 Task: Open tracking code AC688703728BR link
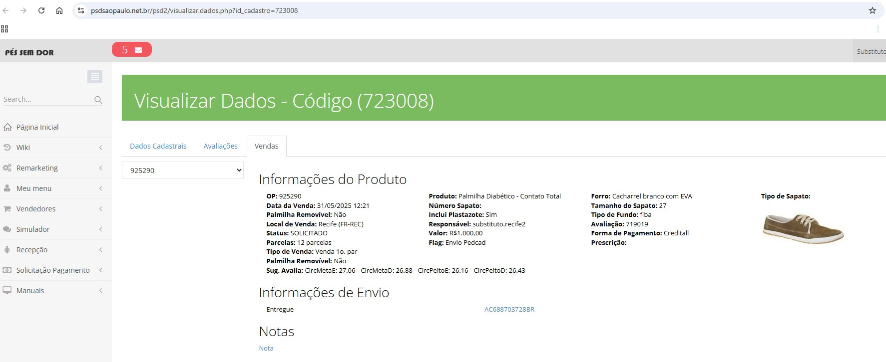509,310
